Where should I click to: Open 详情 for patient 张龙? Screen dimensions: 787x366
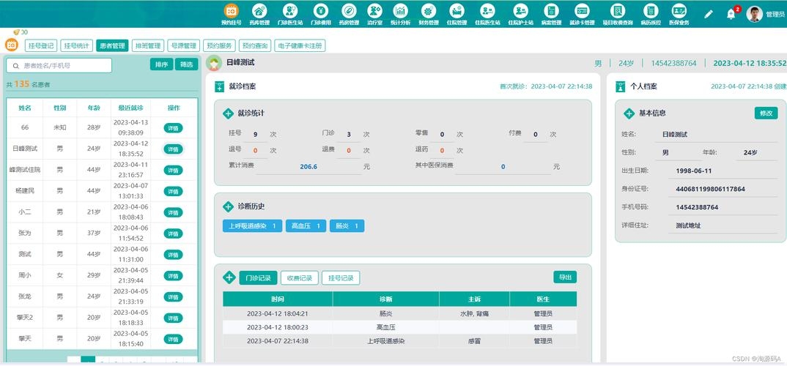(x=173, y=296)
